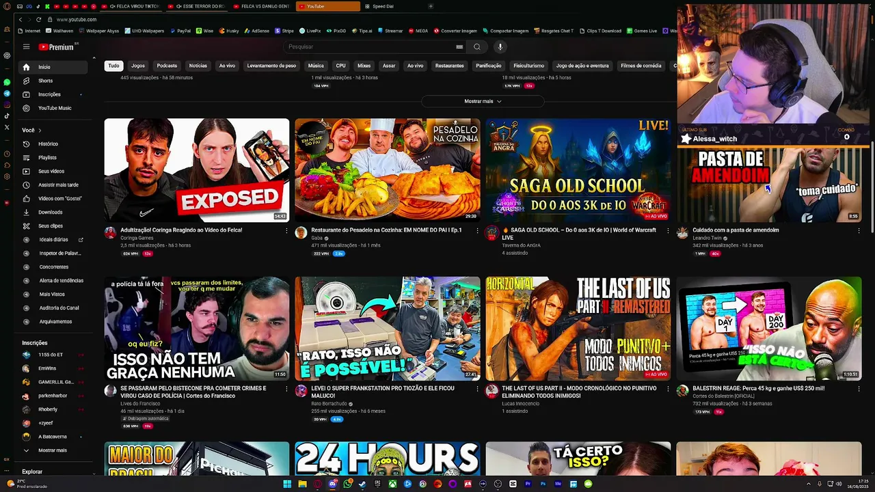Open options menu for Restaurante do Pesadelo video

pyautogui.click(x=477, y=231)
